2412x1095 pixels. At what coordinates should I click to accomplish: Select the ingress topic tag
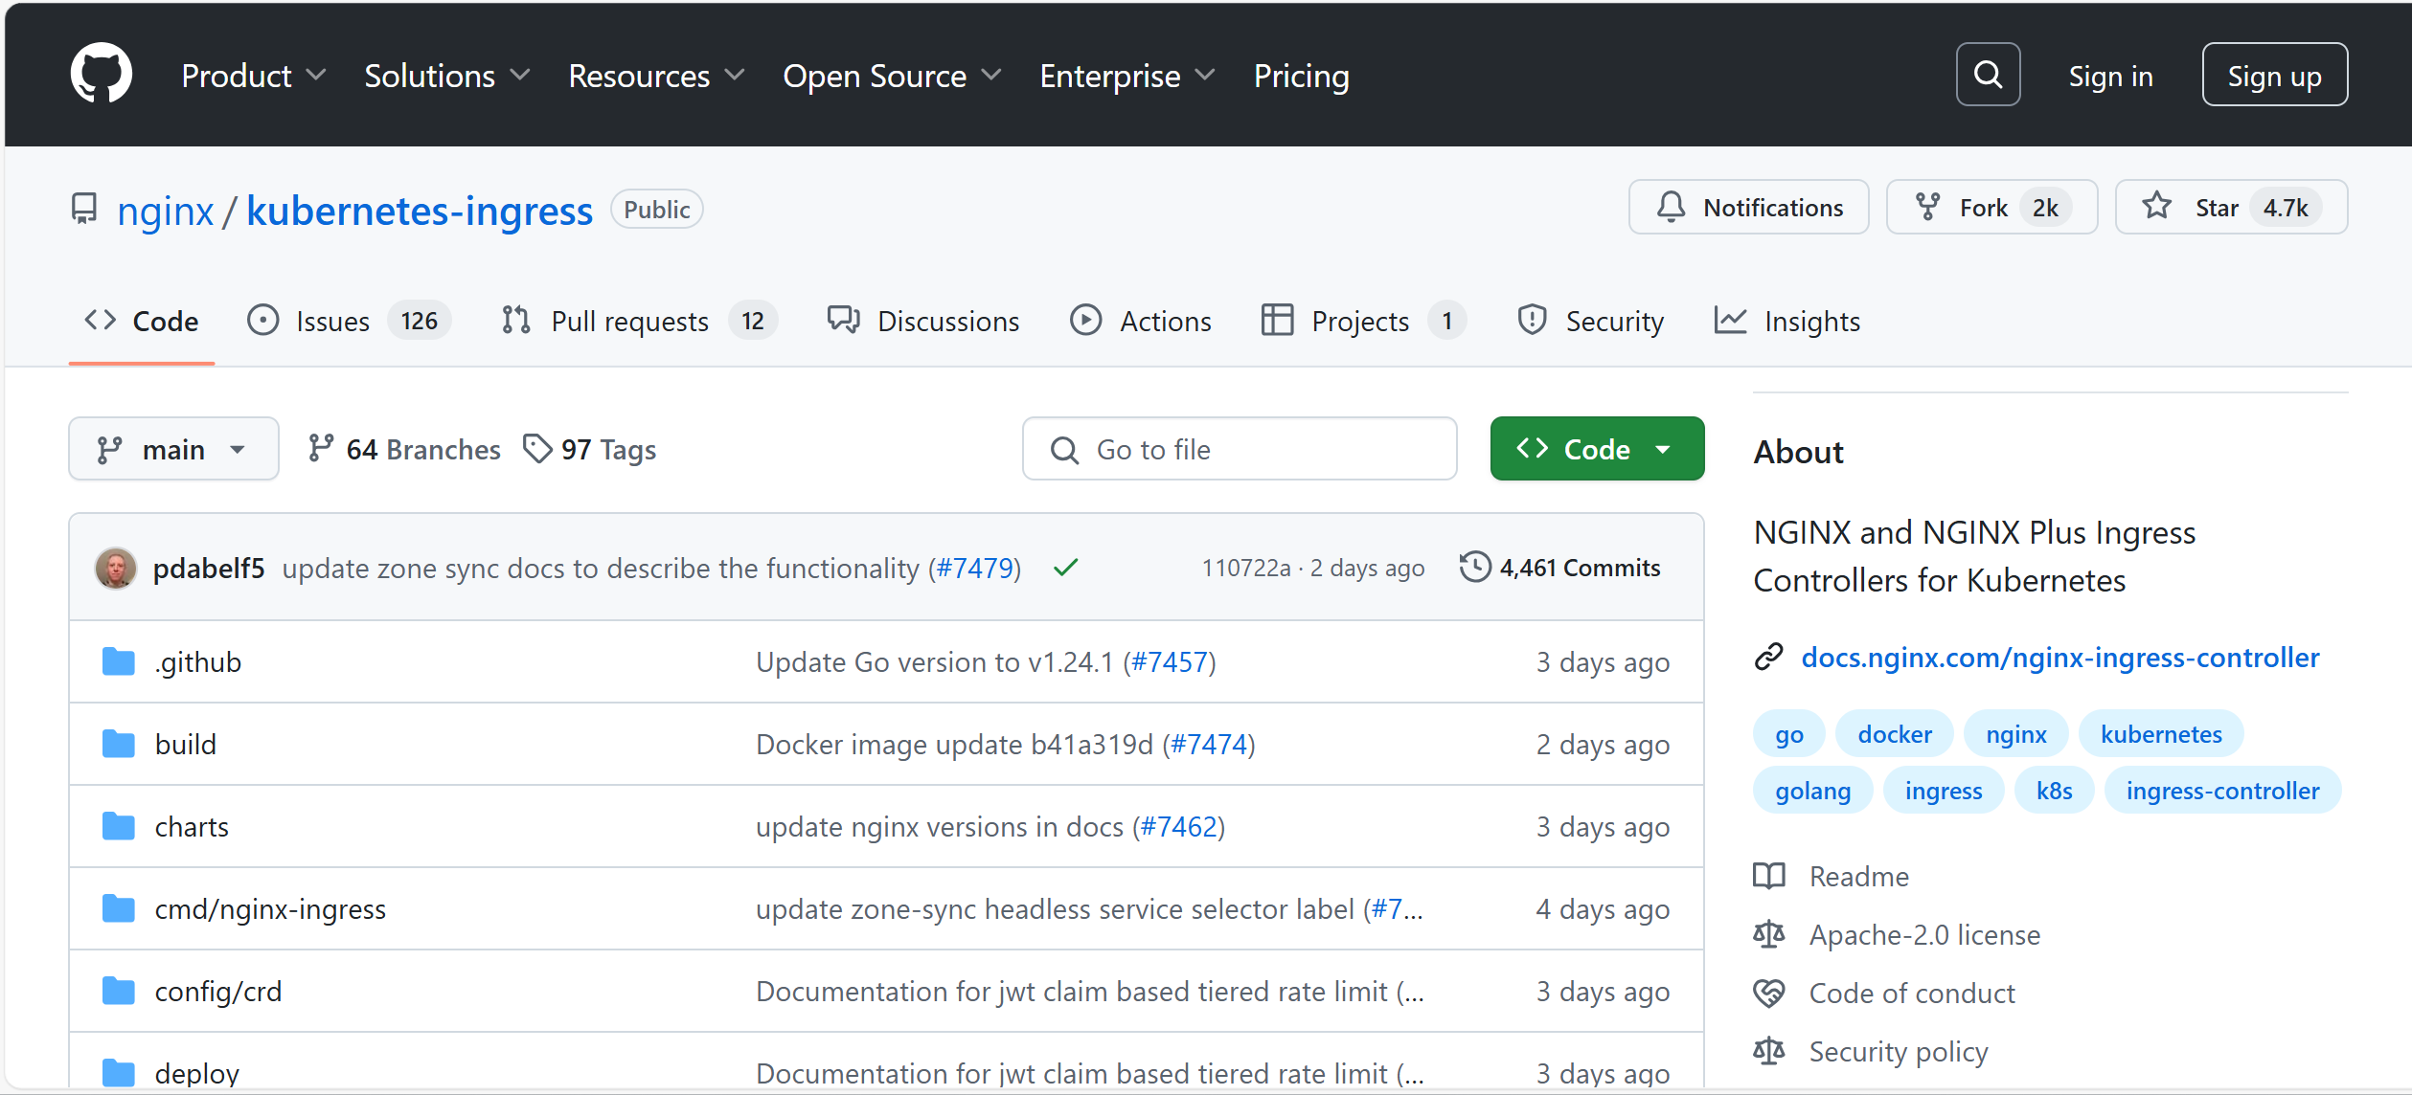coord(1944,791)
